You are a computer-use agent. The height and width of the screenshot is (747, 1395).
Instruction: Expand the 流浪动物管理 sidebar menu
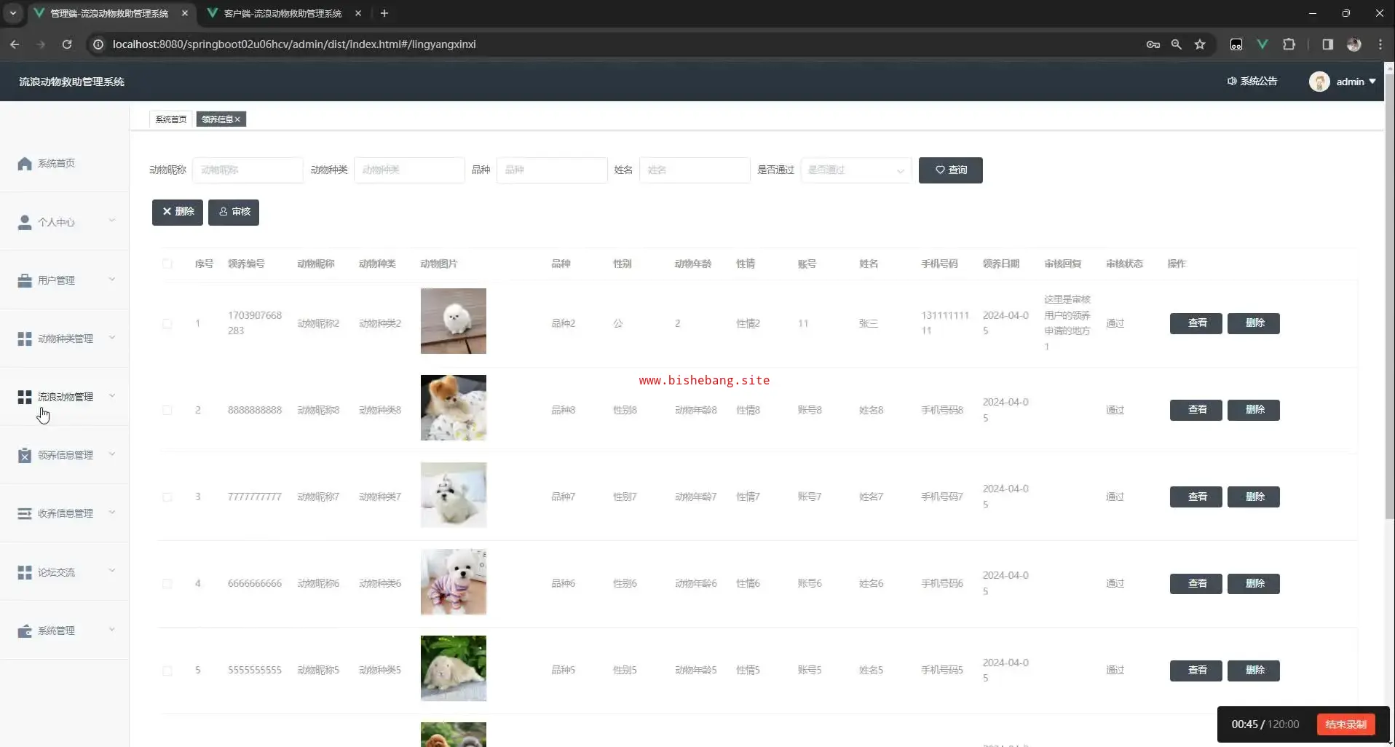(x=66, y=397)
